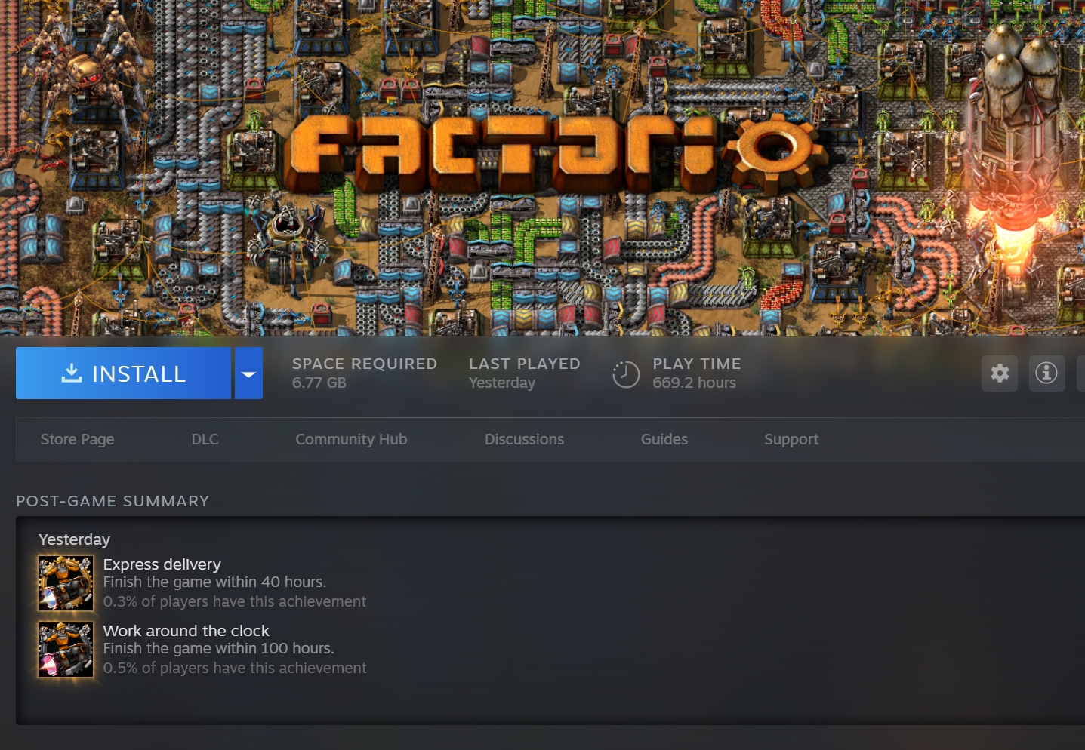Click the Last Played Yesterday text
Viewport: 1085px width, 750px height.
pos(502,383)
